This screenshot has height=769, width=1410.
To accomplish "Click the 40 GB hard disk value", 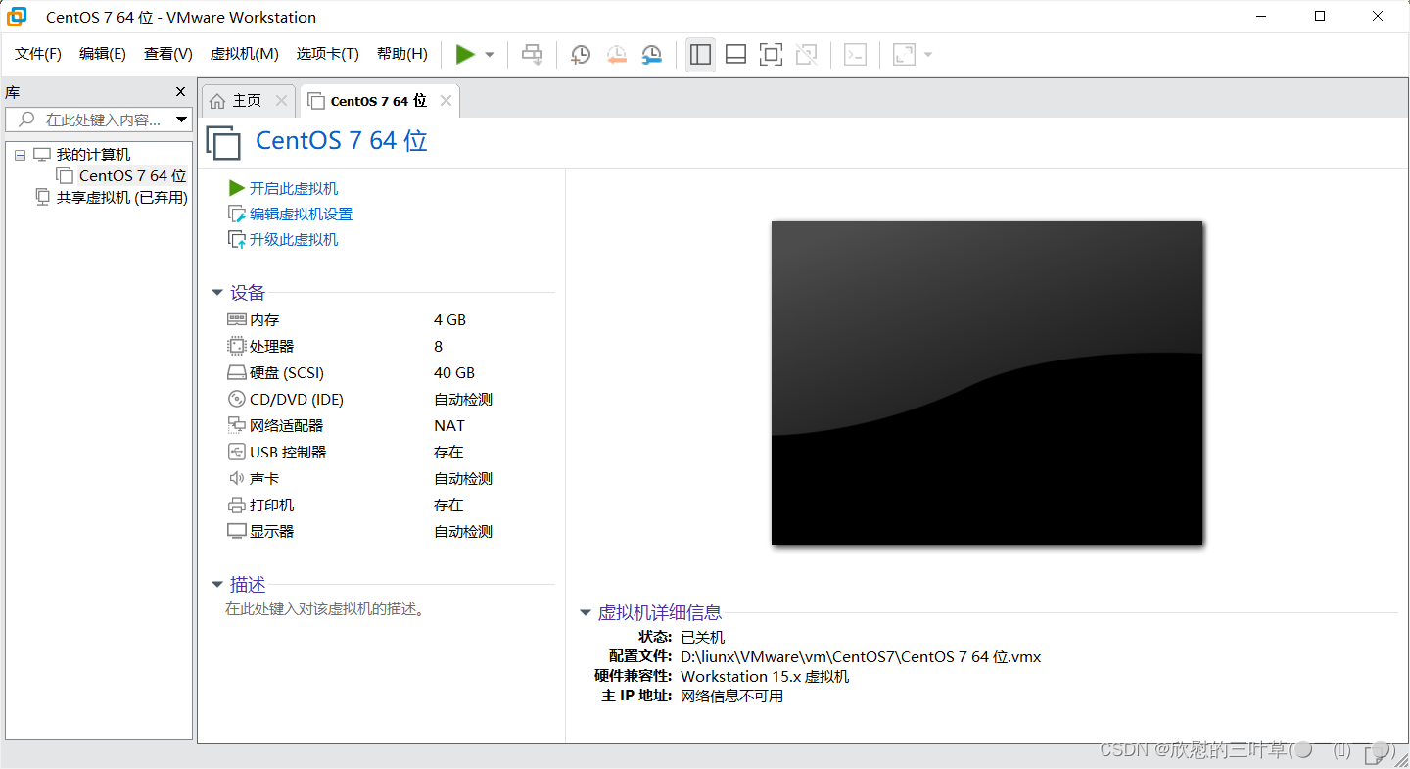I will pos(454,372).
